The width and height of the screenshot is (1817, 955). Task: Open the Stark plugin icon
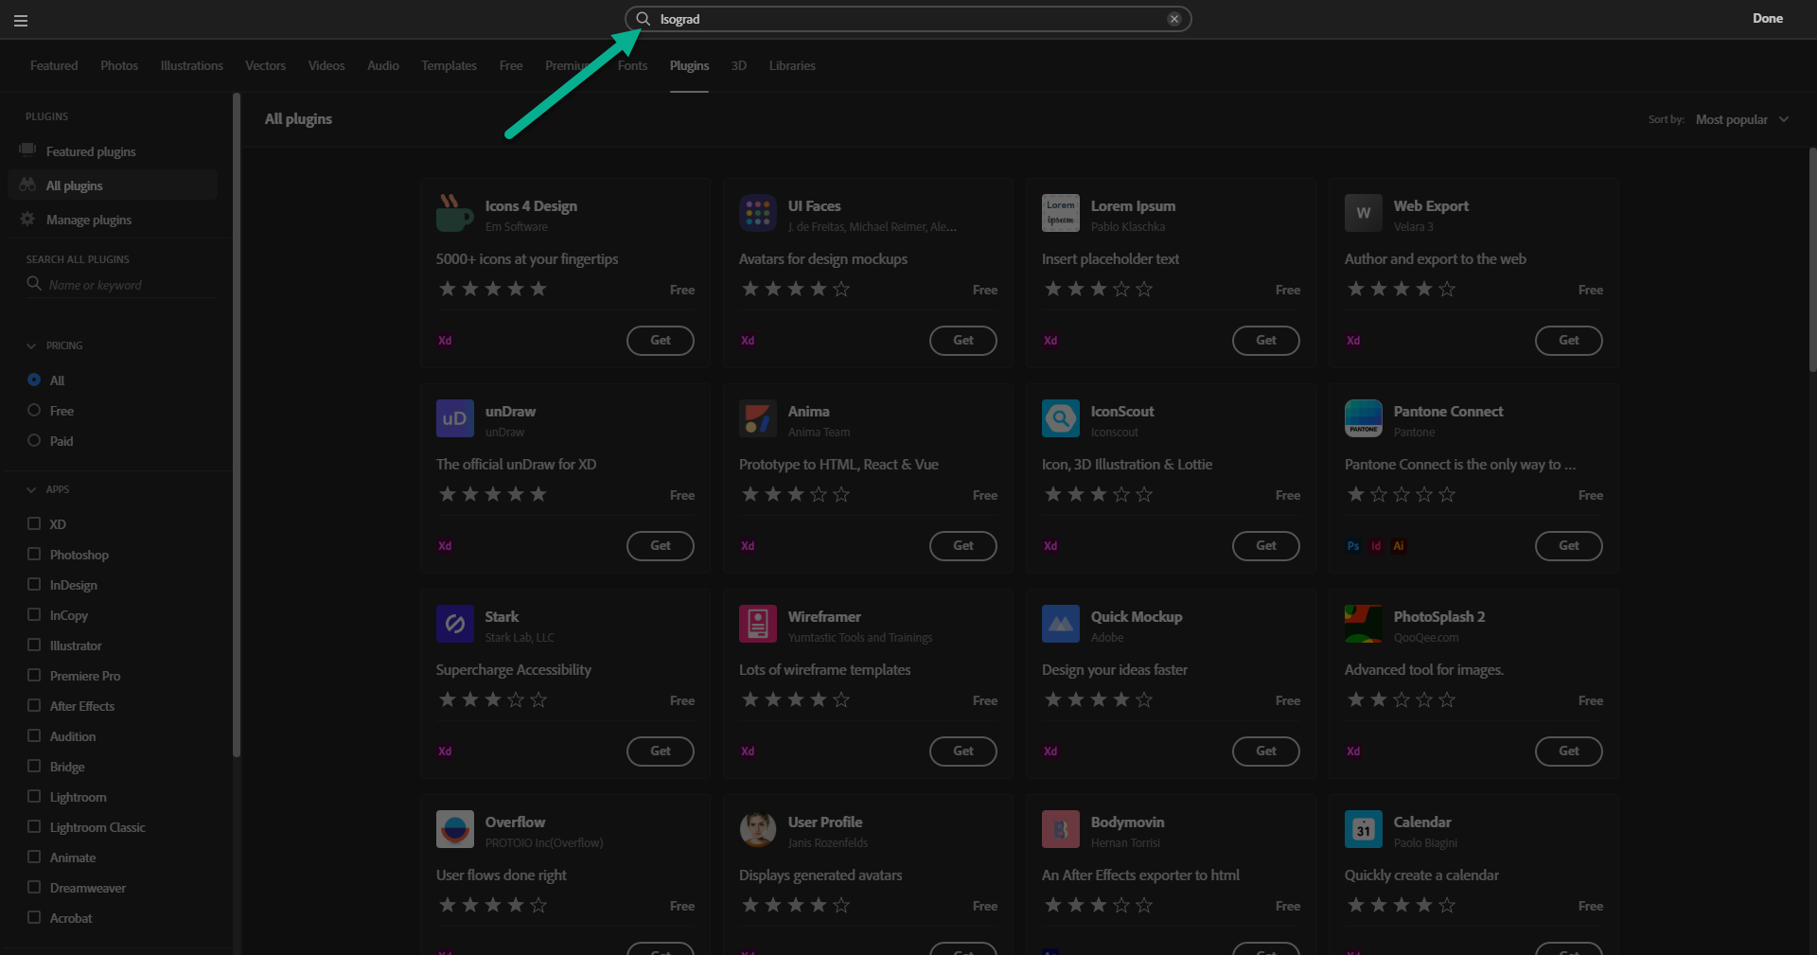click(x=455, y=624)
